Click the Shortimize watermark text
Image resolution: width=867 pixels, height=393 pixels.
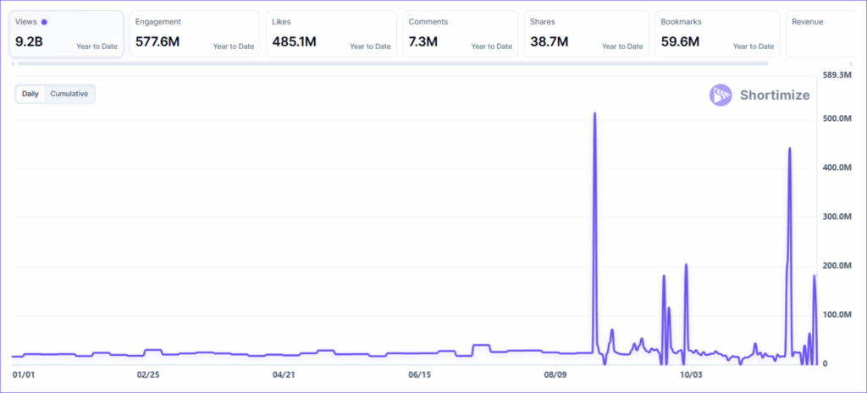pos(773,95)
